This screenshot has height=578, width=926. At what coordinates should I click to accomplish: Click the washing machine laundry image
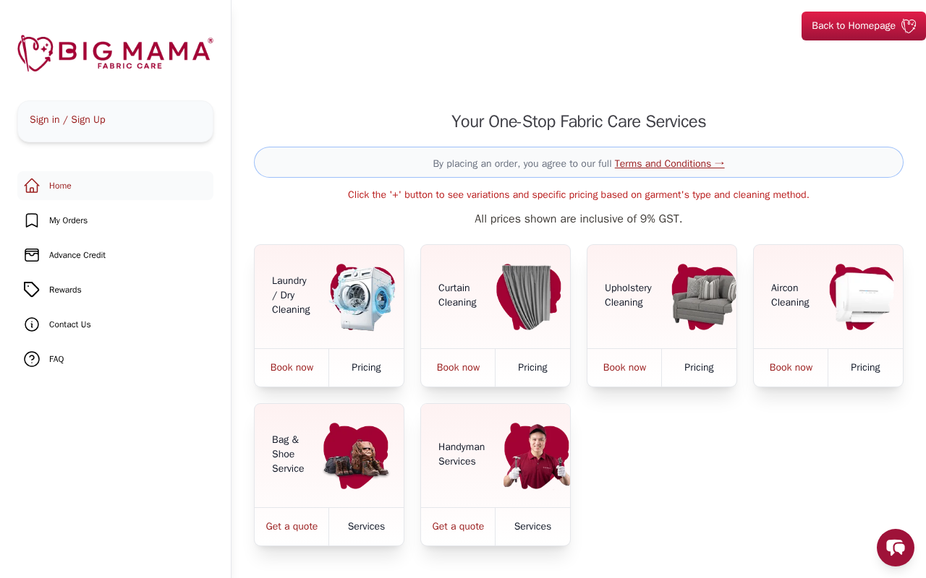point(362,297)
